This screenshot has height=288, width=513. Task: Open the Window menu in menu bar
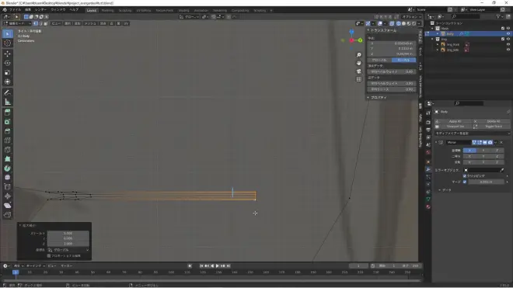[58, 10]
